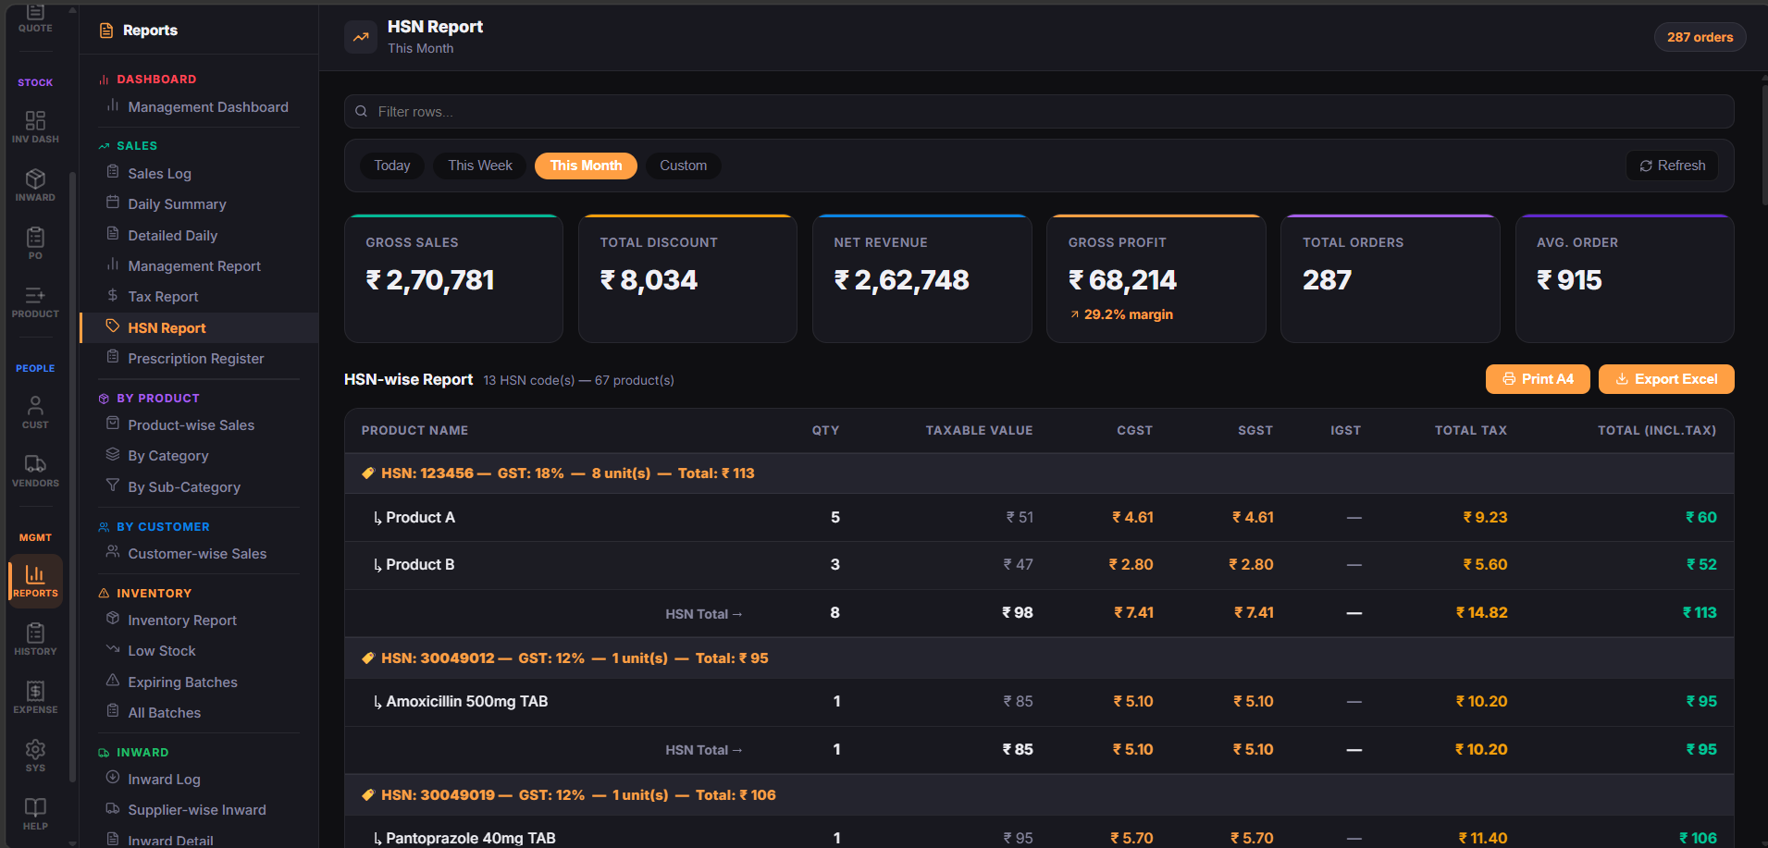Open the PO purchase order icon
This screenshot has height=848, width=1768.
(35, 243)
